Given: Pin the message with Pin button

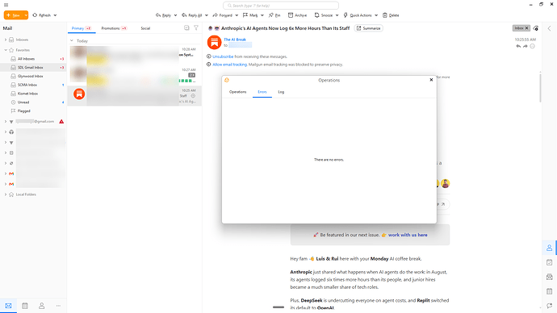Looking at the screenshot, I should pyautogui.click(x=274, y=15).
